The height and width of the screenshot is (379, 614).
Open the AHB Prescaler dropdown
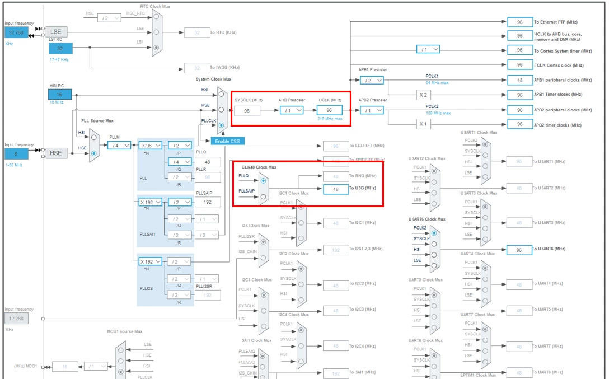[292, 110]
